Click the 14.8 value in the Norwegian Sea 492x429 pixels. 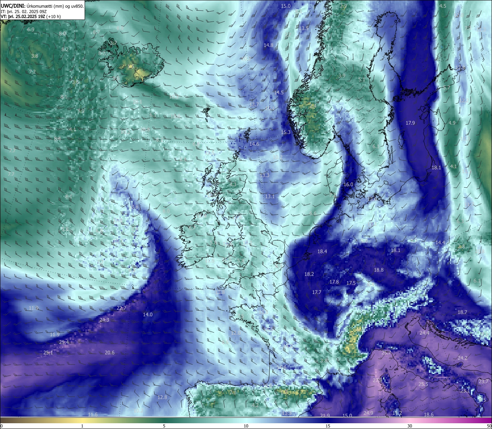pyautogui.click(x=268, y=45)
